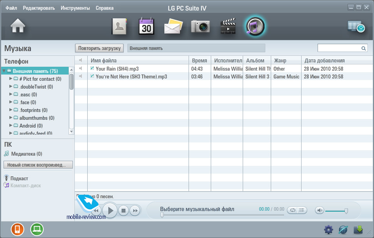Sort by Имя файла column
The image size is (374, 238).
tap(138, 60)
